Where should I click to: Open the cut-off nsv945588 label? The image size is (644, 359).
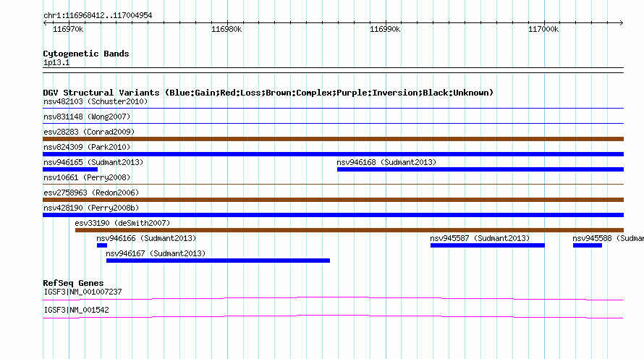[609, 238]
